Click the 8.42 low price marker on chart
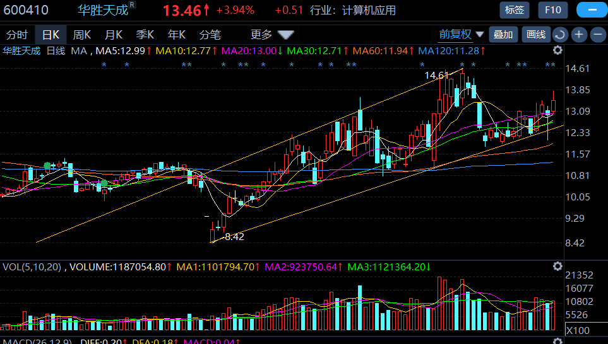Image resolution: width=608 pixels, height=344 pixels. [235, 237]
